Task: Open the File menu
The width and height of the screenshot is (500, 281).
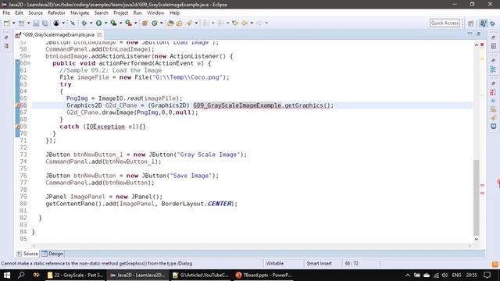Action: [x=6, y=12]
